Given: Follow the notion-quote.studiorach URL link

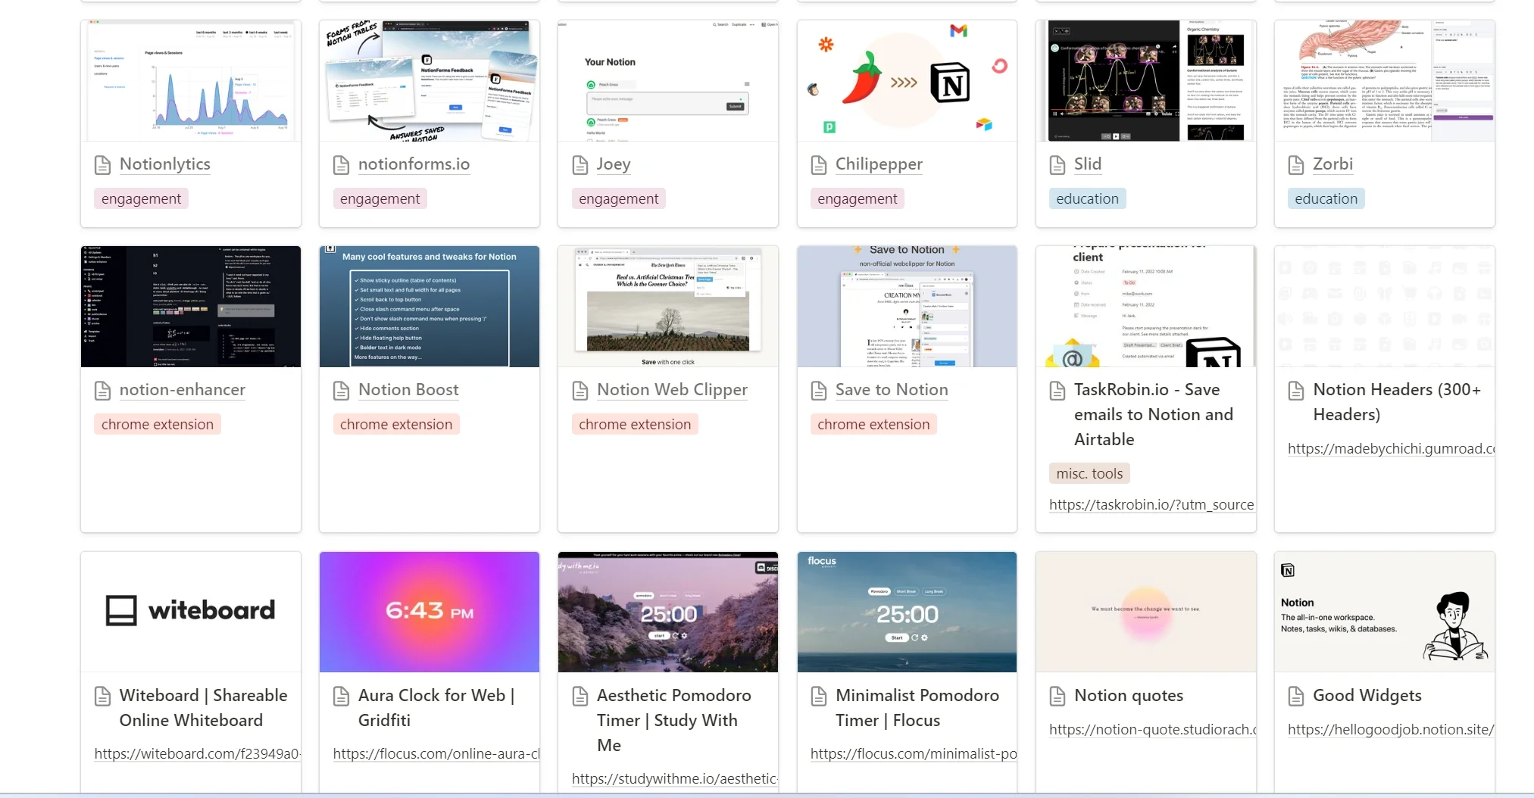Looking at the screenshot, I should [1152, 730].
